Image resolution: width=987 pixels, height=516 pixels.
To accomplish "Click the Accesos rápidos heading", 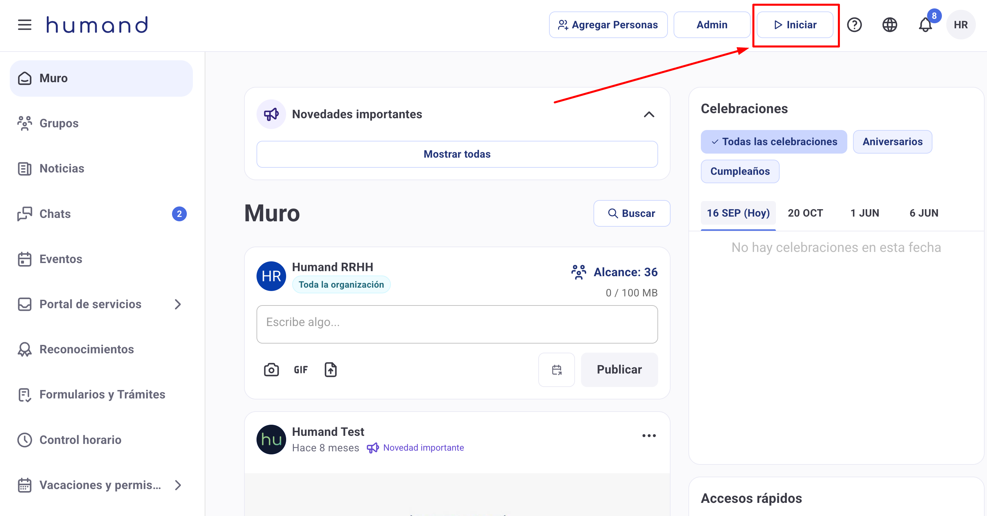I will coord(751,498).
